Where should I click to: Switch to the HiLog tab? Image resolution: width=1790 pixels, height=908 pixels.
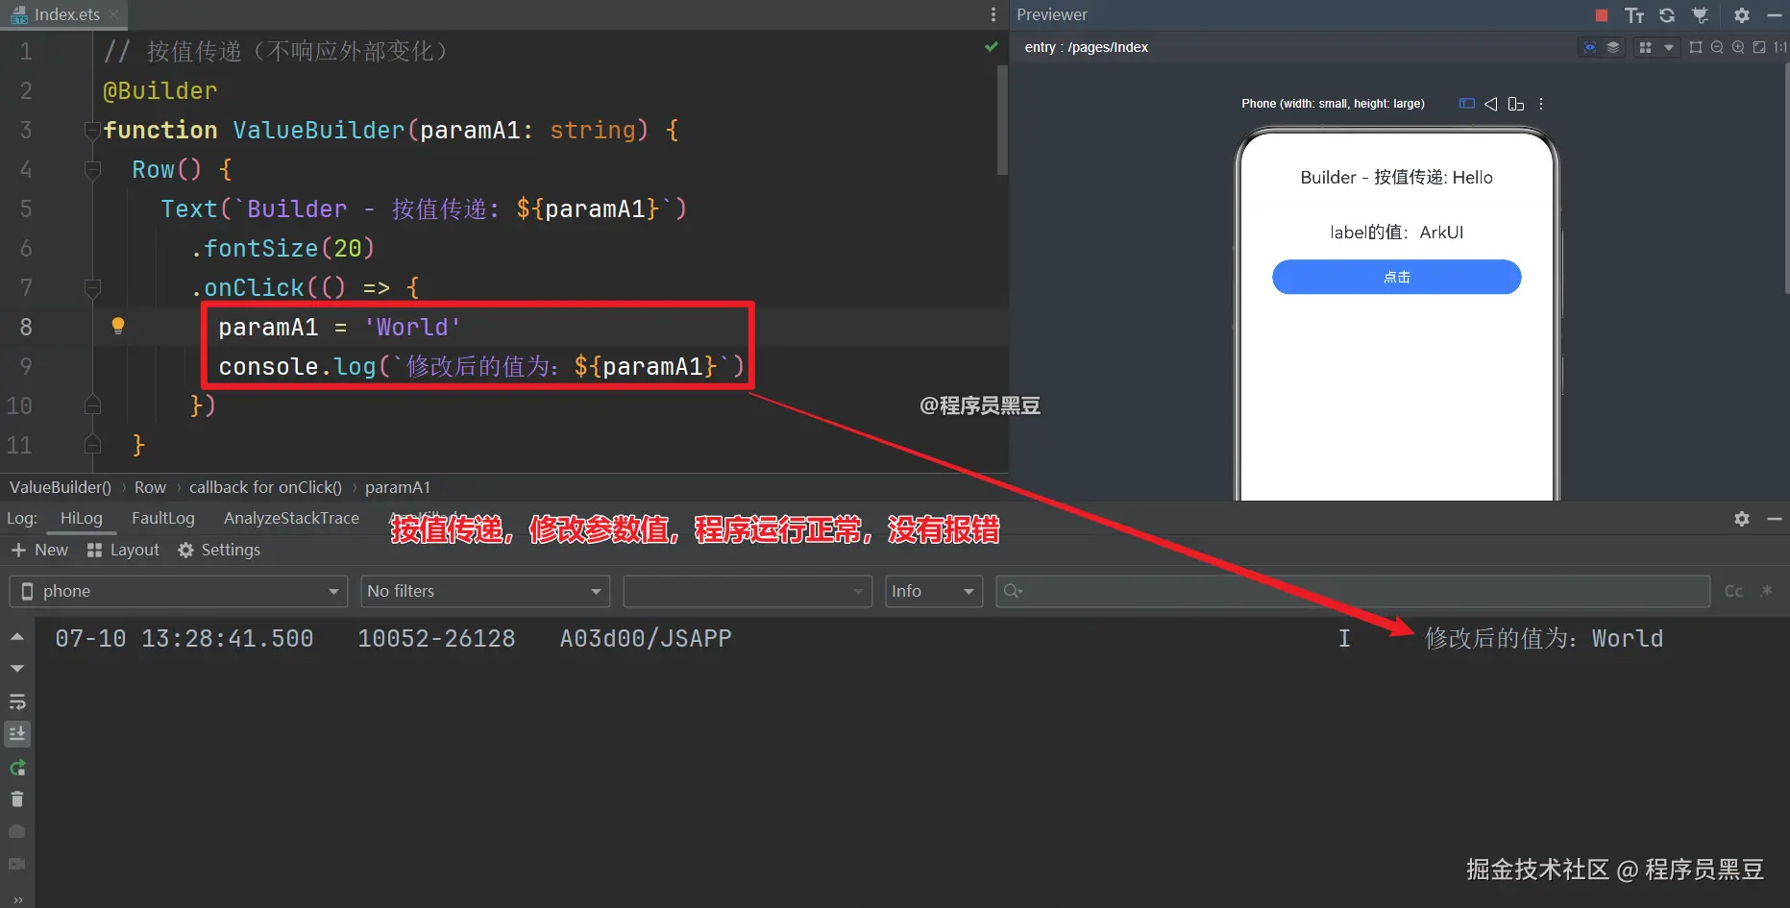point(82,518)
